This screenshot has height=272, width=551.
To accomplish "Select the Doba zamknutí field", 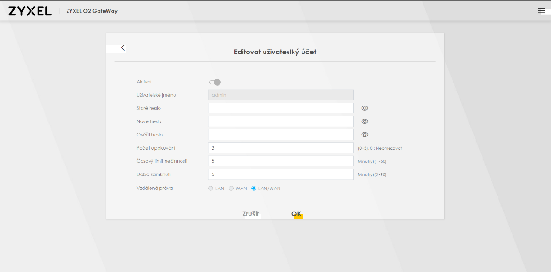I will point(280,174).
